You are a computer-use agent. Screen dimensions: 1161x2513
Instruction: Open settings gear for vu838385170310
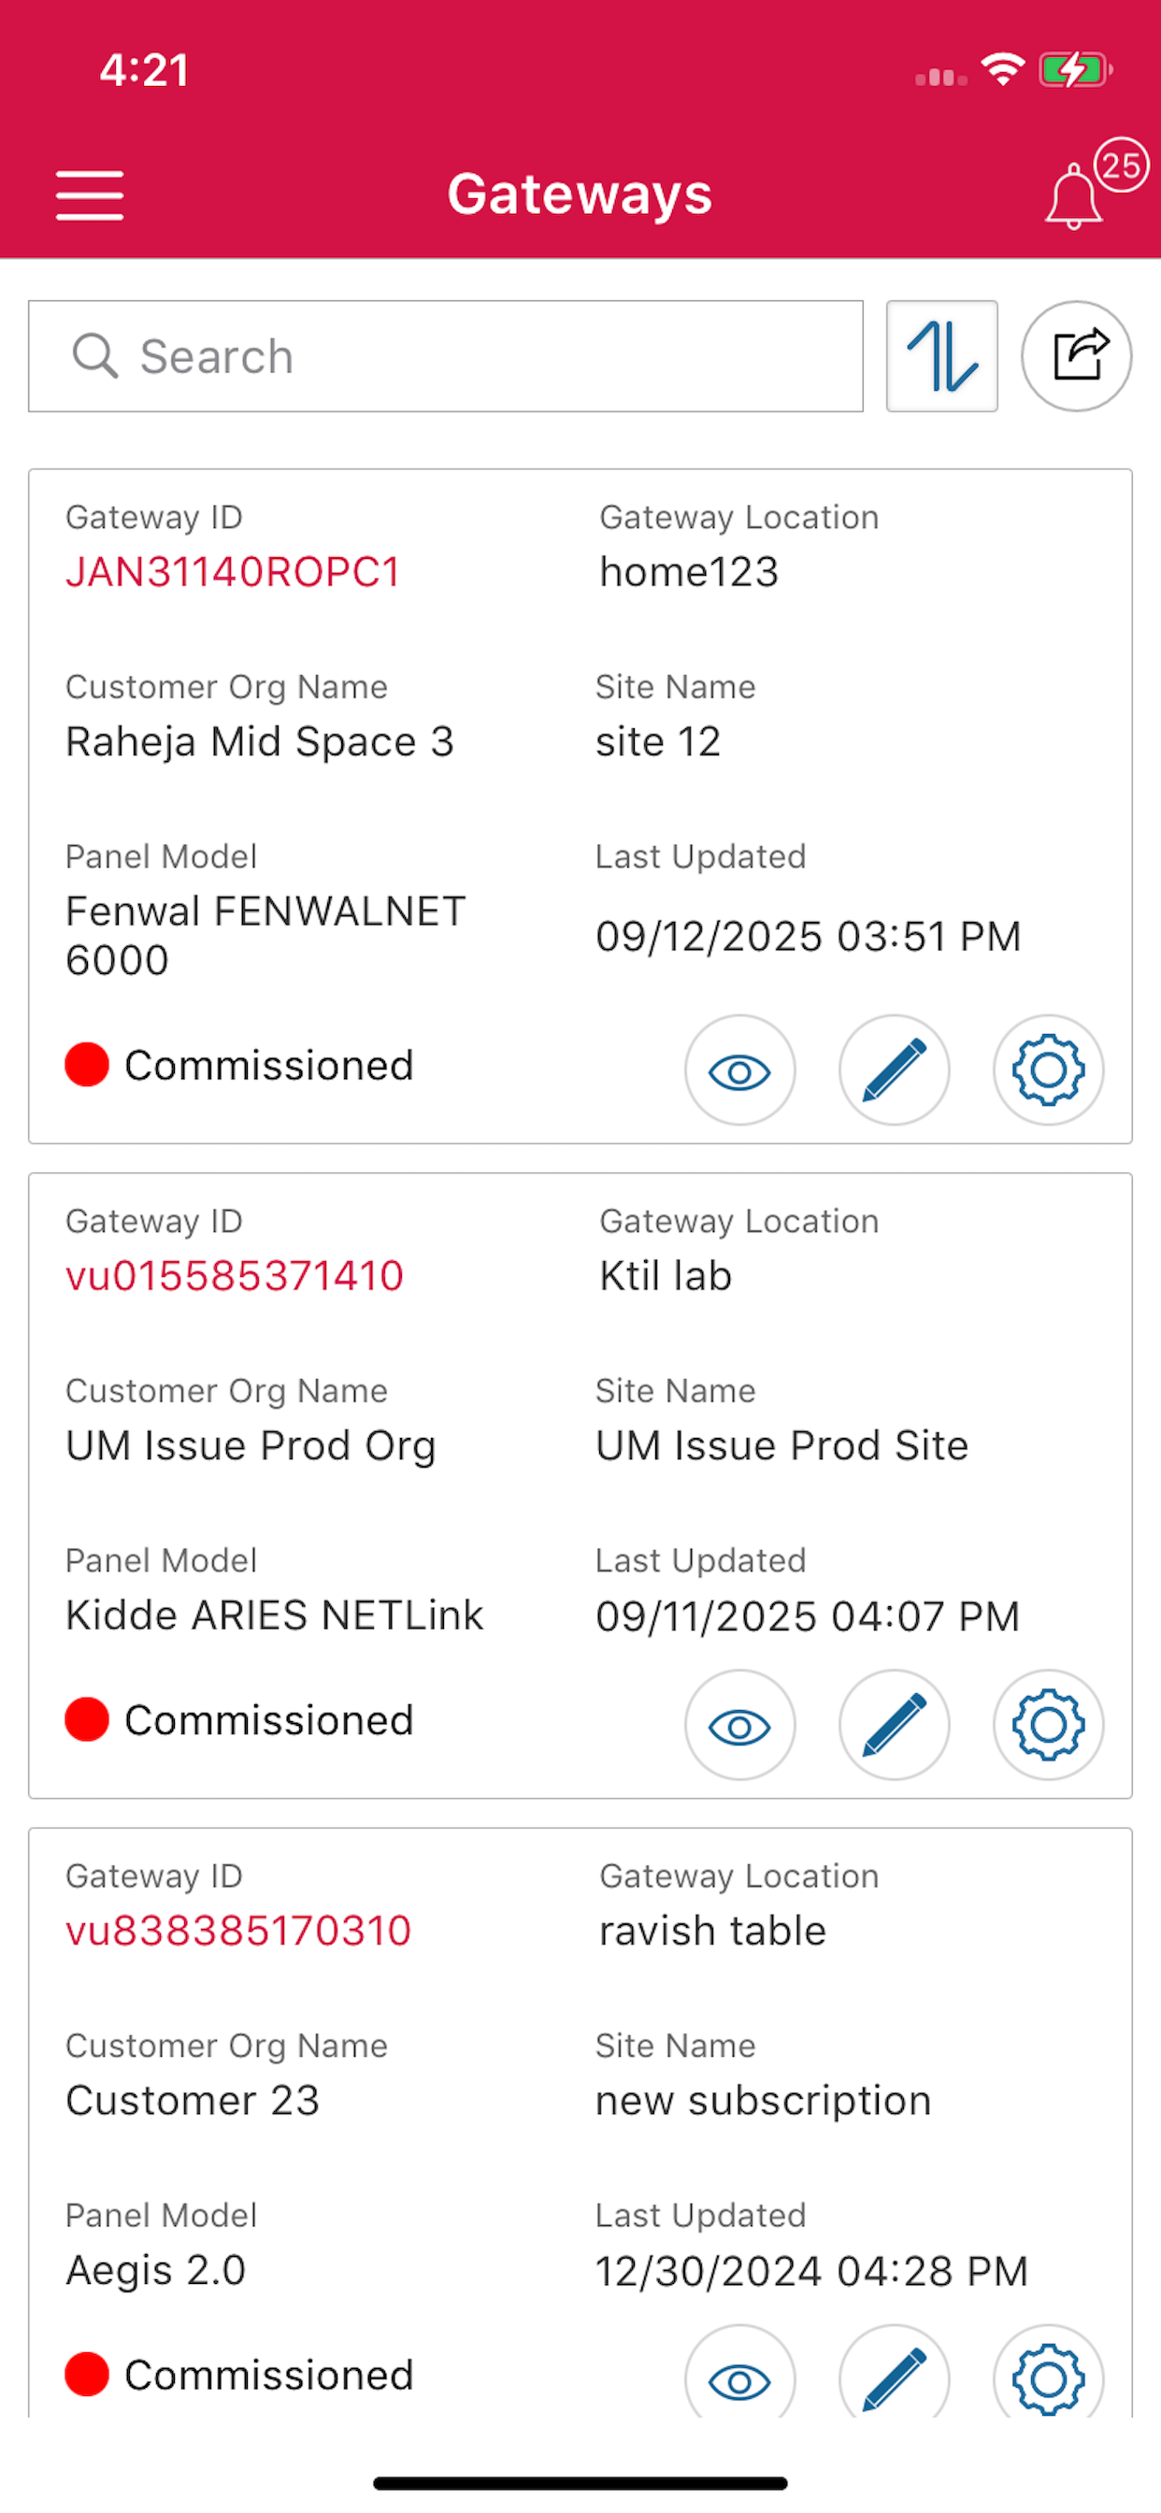(1049, 2372)
